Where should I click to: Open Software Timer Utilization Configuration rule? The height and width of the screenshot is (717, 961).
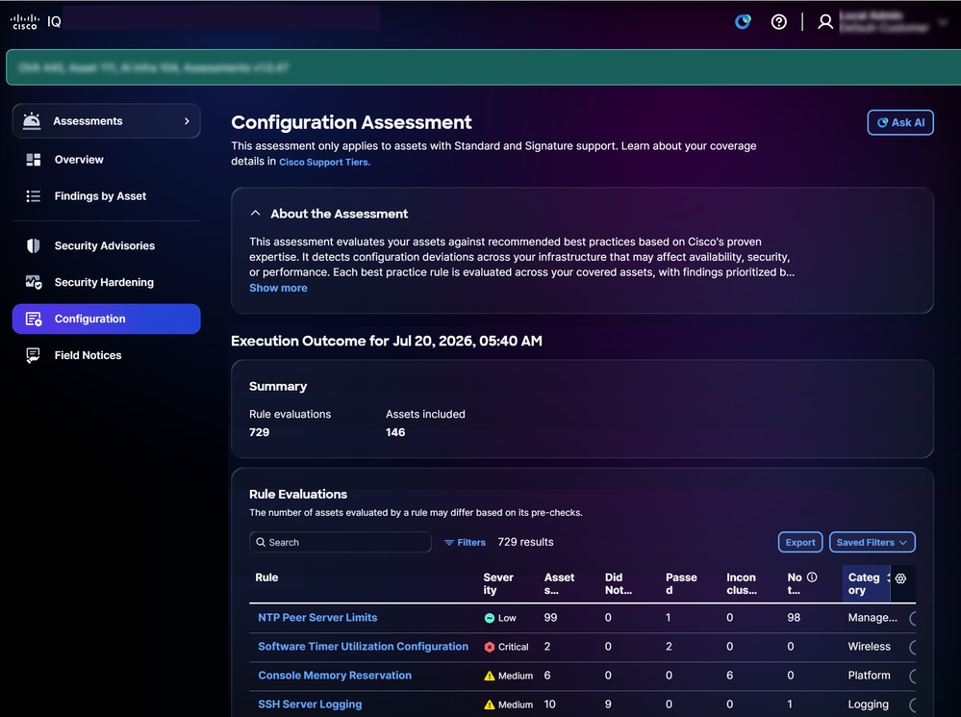[x=363, y=647]
